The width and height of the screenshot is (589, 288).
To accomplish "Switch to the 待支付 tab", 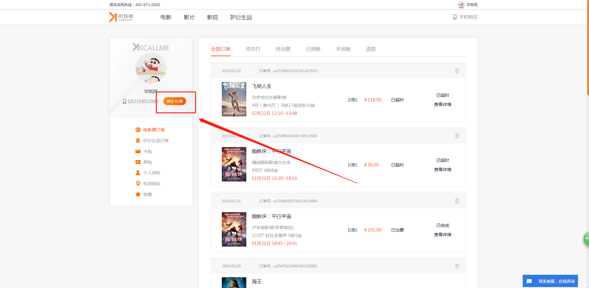I will pyautogui.click(x=253, y=49).
